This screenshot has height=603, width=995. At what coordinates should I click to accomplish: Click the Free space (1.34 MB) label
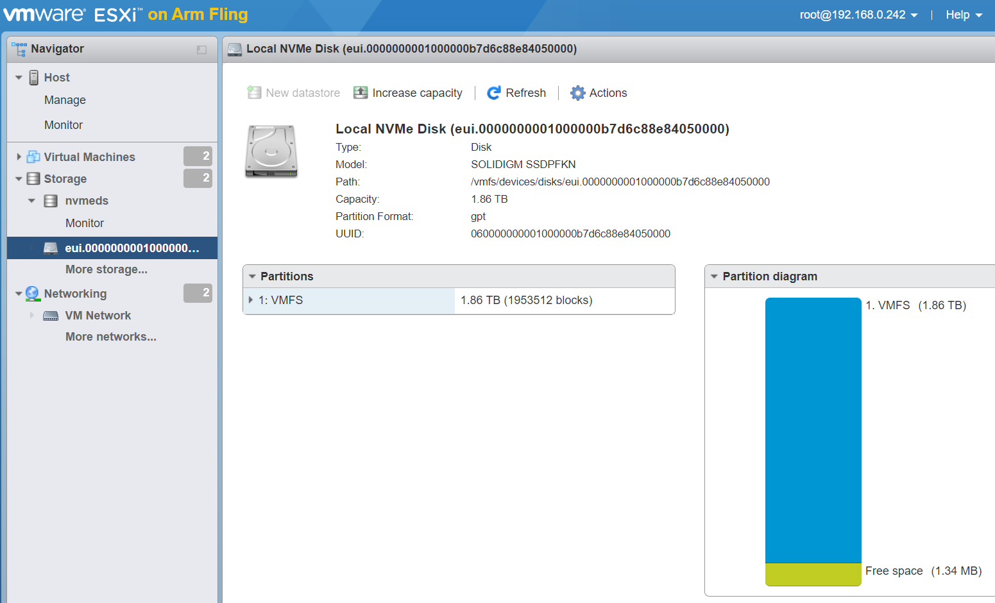(x=923, y=571)
